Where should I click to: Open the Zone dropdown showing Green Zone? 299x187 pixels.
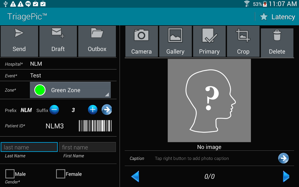tap(70, 90)
